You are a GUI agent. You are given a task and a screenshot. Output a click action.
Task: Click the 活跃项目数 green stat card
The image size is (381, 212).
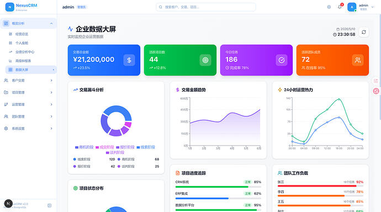180,60
